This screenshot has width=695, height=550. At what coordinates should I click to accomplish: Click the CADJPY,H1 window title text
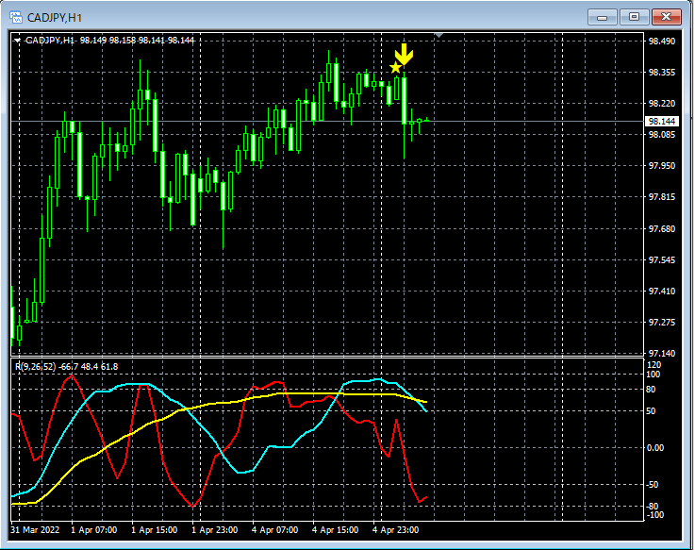pos(55,18)
